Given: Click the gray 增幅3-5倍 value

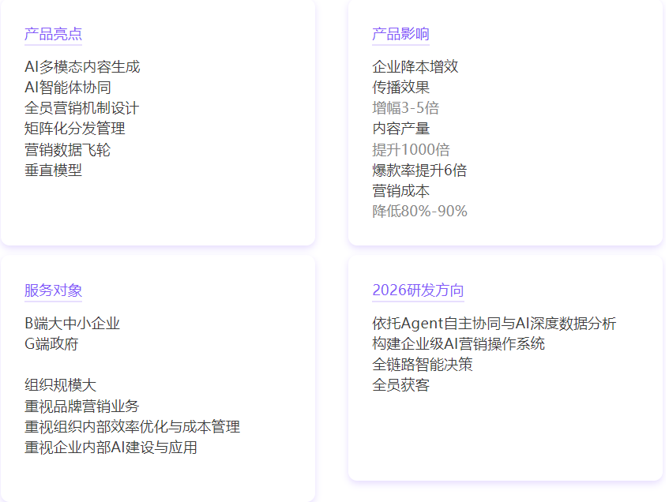Looking at the screenshot, I should [x=405, y=108].
